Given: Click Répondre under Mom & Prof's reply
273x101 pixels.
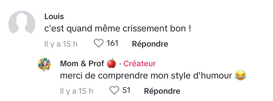Looking at the screenshot, I should coord(162,91).
